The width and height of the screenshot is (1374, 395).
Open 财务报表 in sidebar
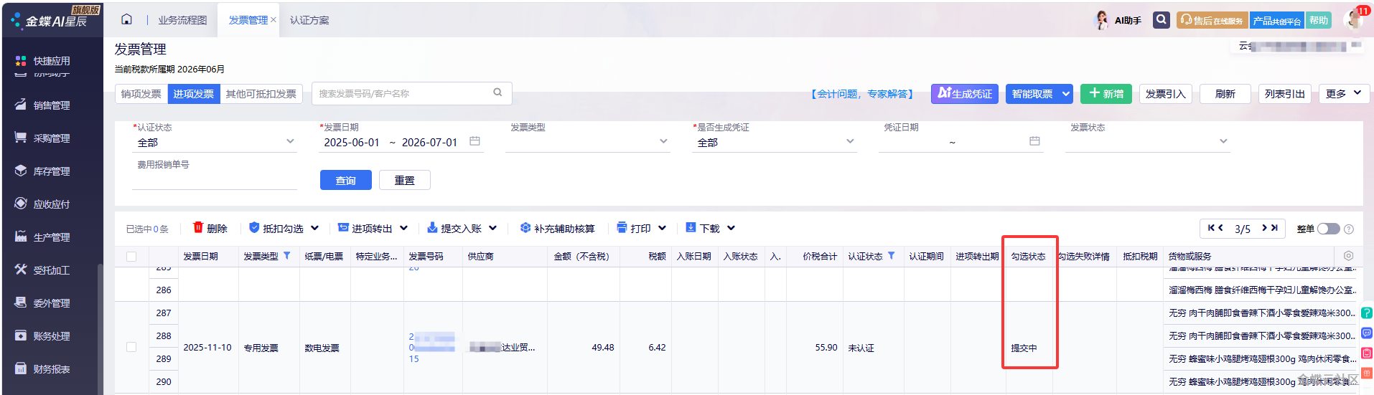click(51, 369)
